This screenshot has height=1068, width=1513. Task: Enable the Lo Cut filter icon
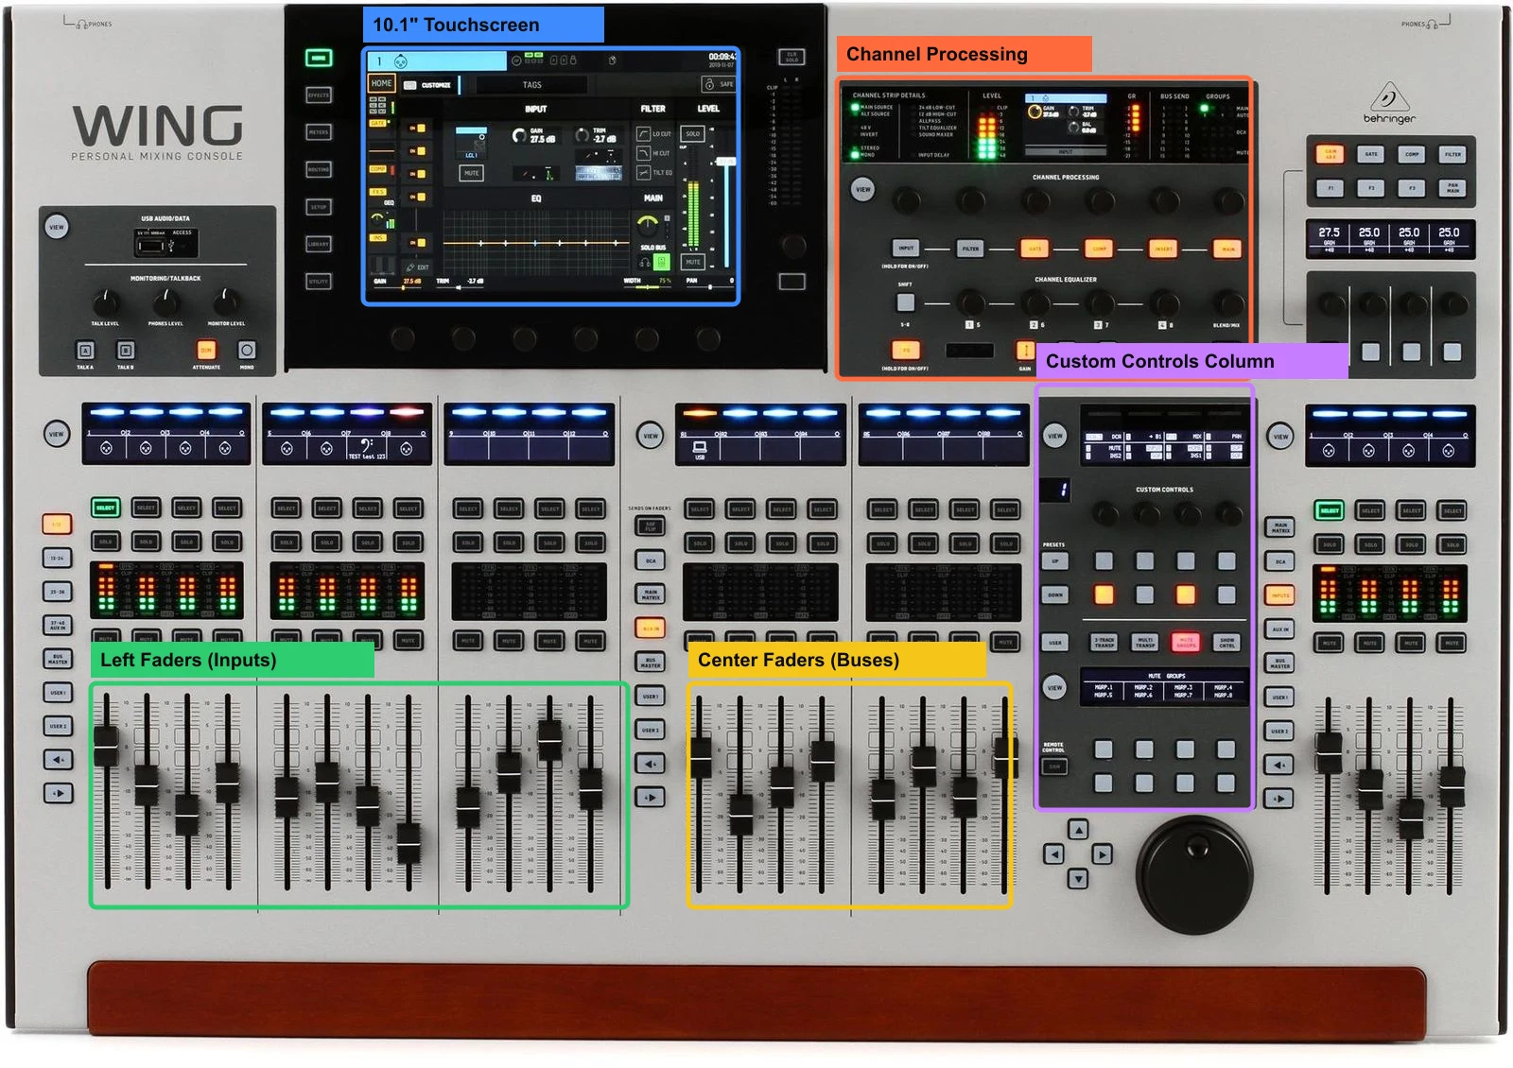tap(644, 134)
